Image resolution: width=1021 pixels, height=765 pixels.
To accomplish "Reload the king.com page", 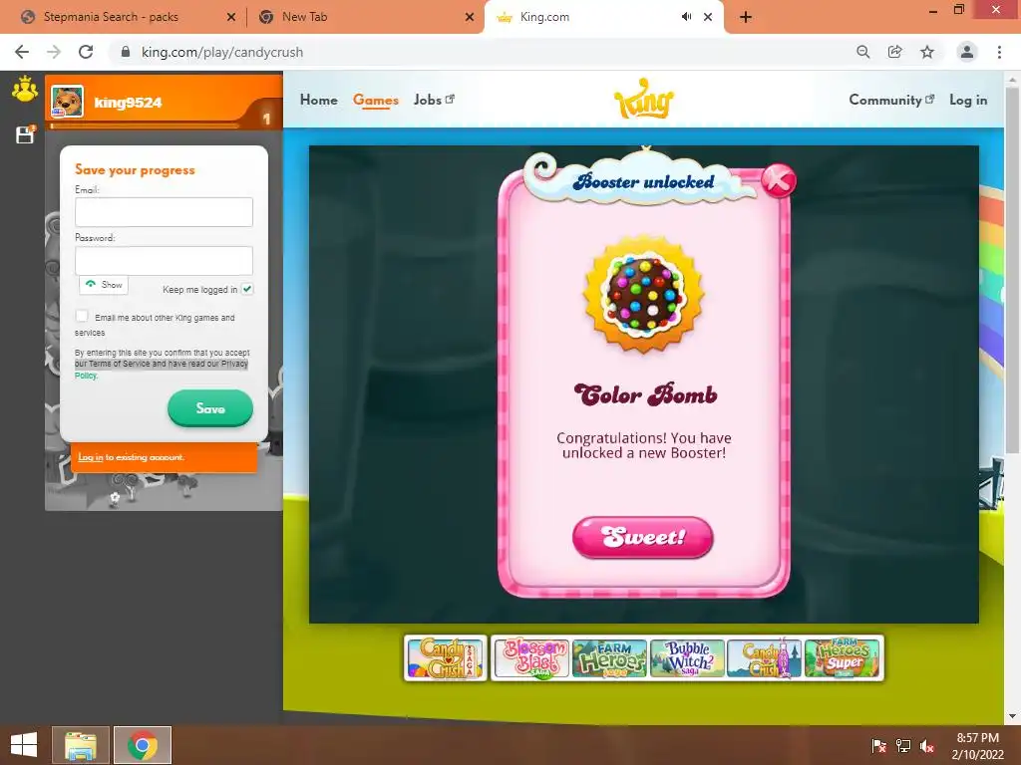I will click(86, 52).
